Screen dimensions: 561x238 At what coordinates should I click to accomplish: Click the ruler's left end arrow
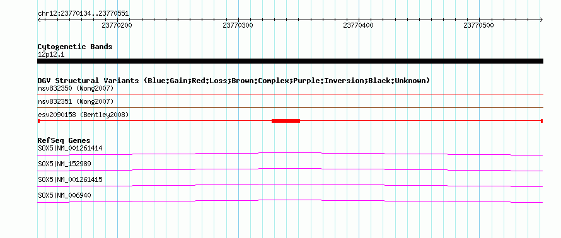[39, 20]
